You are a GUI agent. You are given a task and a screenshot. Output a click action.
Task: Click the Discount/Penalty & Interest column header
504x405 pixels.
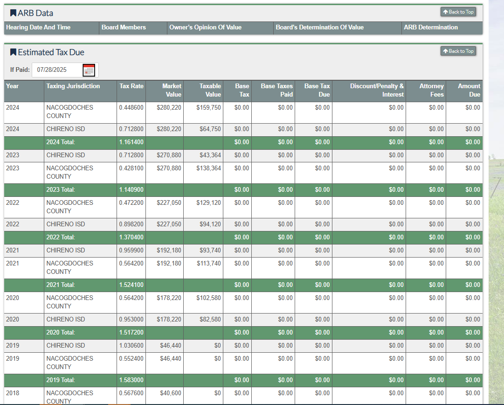(377, 90)
